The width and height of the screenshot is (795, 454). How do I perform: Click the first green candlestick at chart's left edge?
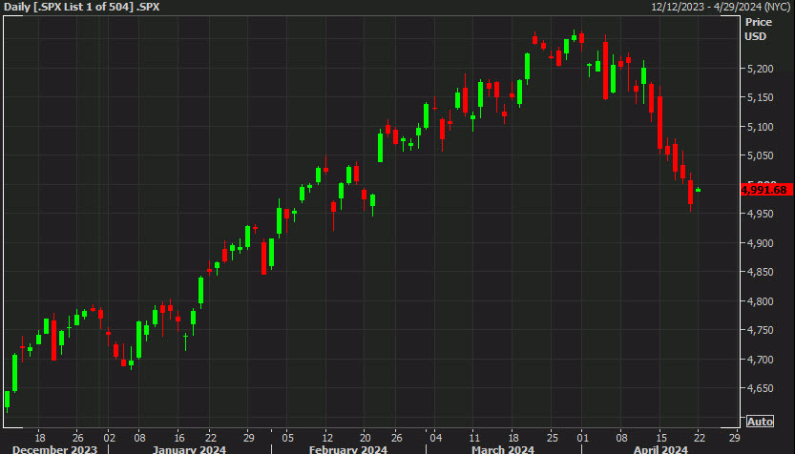pyautogui.click(x=7, y=400)
